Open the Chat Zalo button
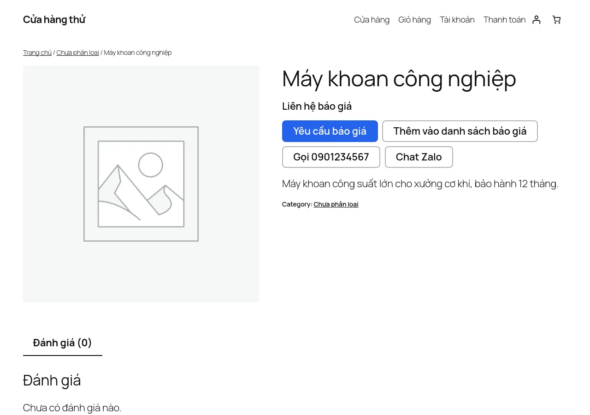 point(419,157)
